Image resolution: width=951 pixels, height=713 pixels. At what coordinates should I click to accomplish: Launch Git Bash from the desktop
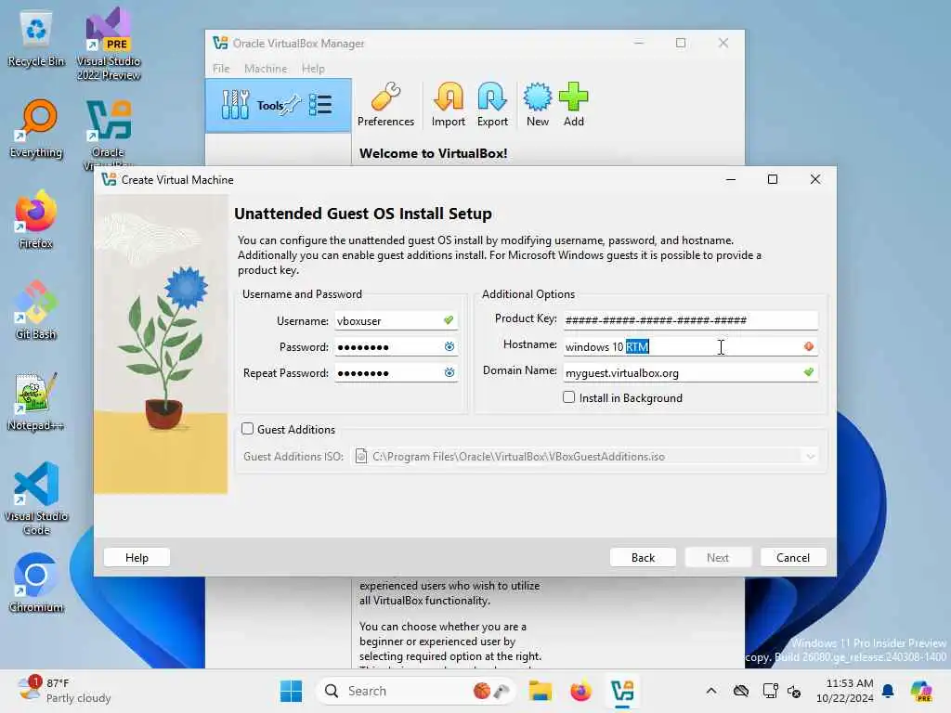click(x=36, y=310)
